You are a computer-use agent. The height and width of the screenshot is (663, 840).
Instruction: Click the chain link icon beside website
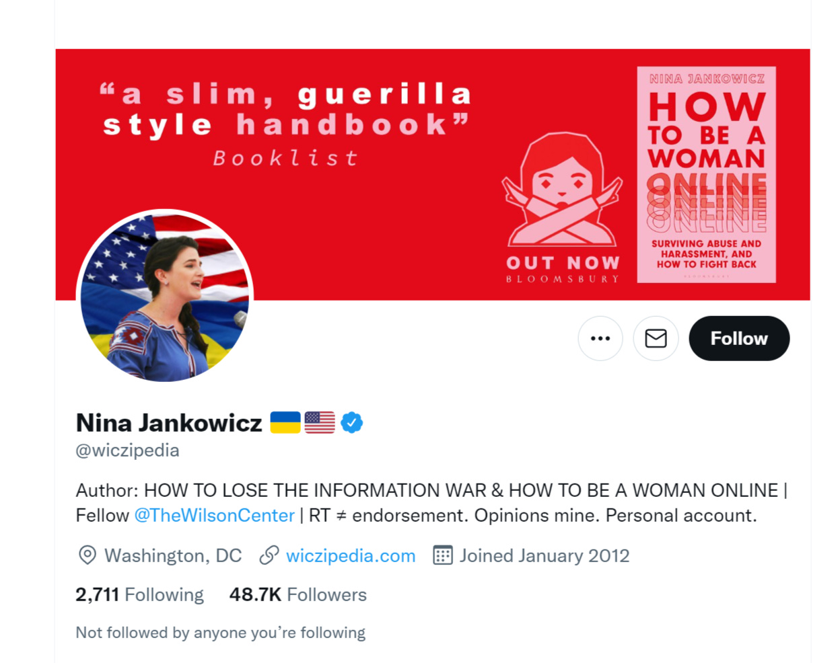click(x=269, y=555)
